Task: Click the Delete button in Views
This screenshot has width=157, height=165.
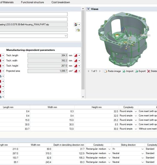Action: 152,71
